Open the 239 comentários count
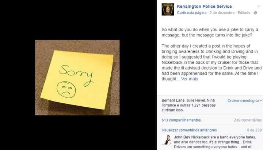The height and width of the screenshot is (150, 263). click(248, 120)
